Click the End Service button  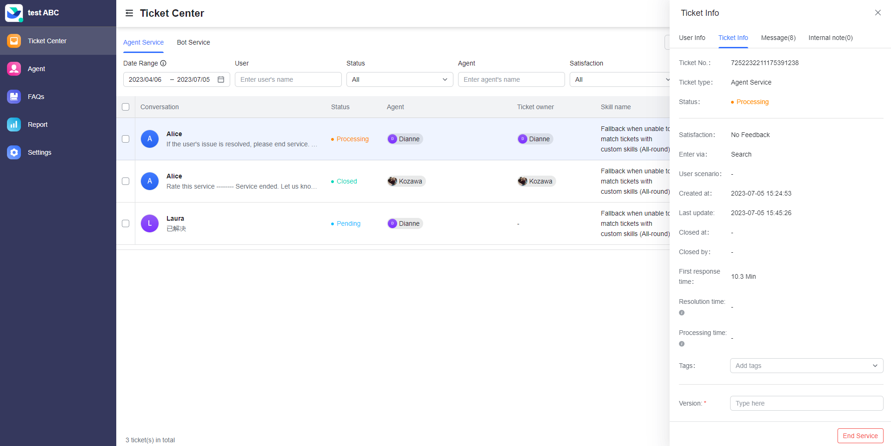(x=860, y=436)
